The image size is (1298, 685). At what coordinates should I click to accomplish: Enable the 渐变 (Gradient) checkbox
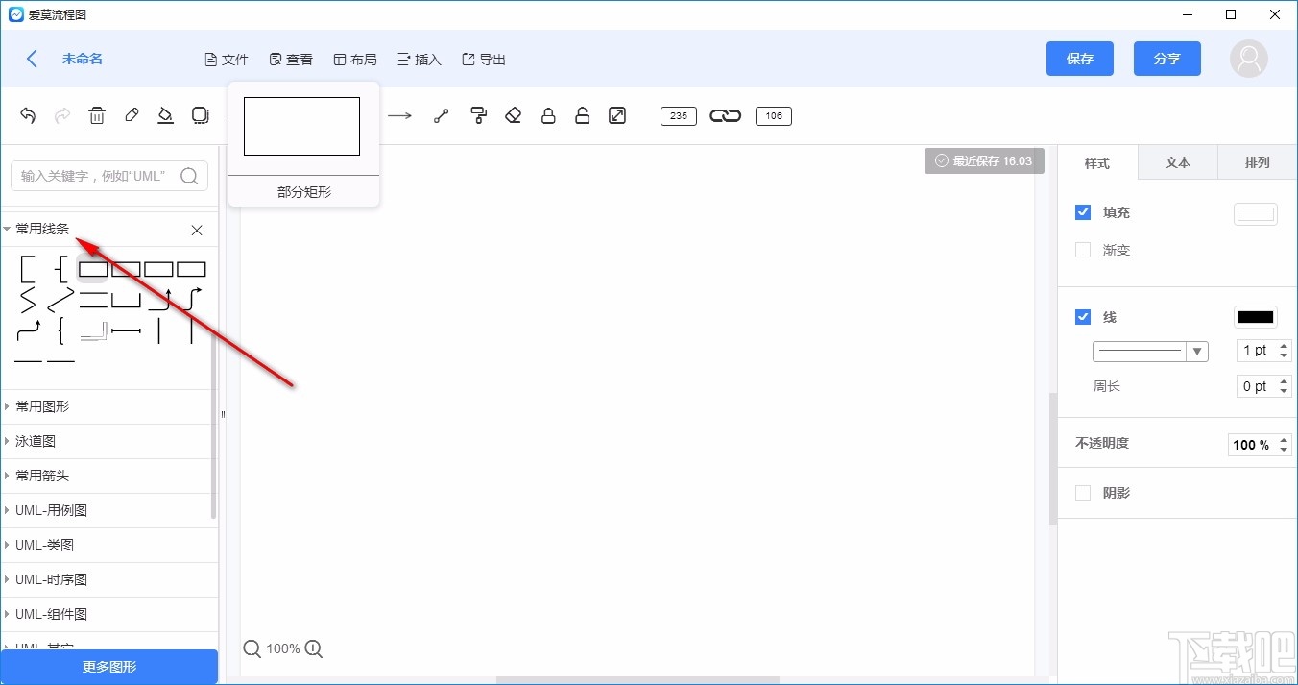[1083, 250]
